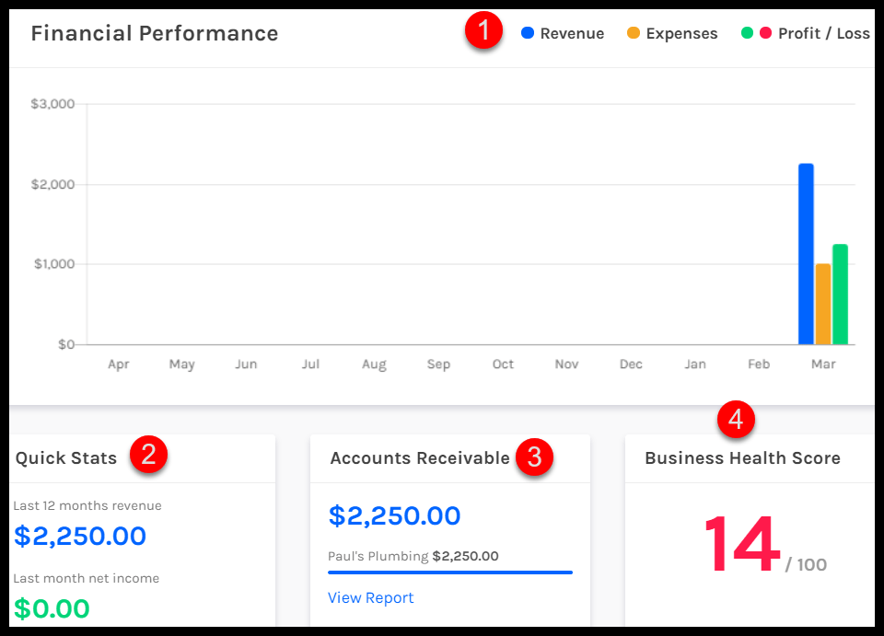Image resolution: width=884 pixels, height=636 pixels.
Task: Expand the Quick Stats card
Action: pyautogui.click(x=65, y=457)
